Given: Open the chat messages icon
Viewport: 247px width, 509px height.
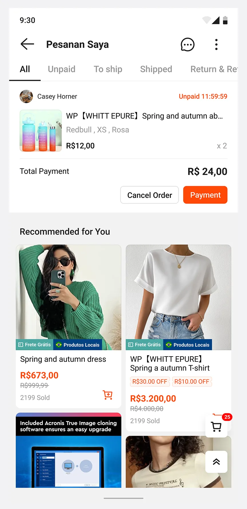Looking at the screenshot, I should click(x=188, y=45).
